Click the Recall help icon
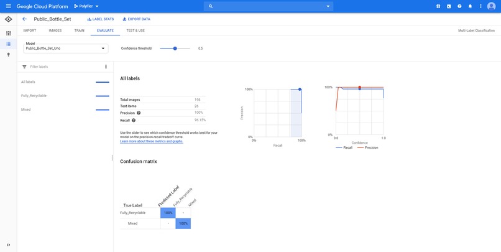This screenshot has width=501, height=252. (134, 120)
